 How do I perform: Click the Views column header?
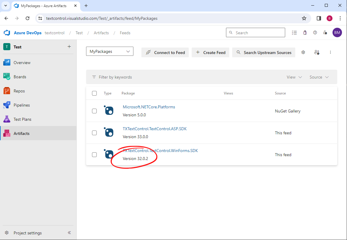pos(228,93)
